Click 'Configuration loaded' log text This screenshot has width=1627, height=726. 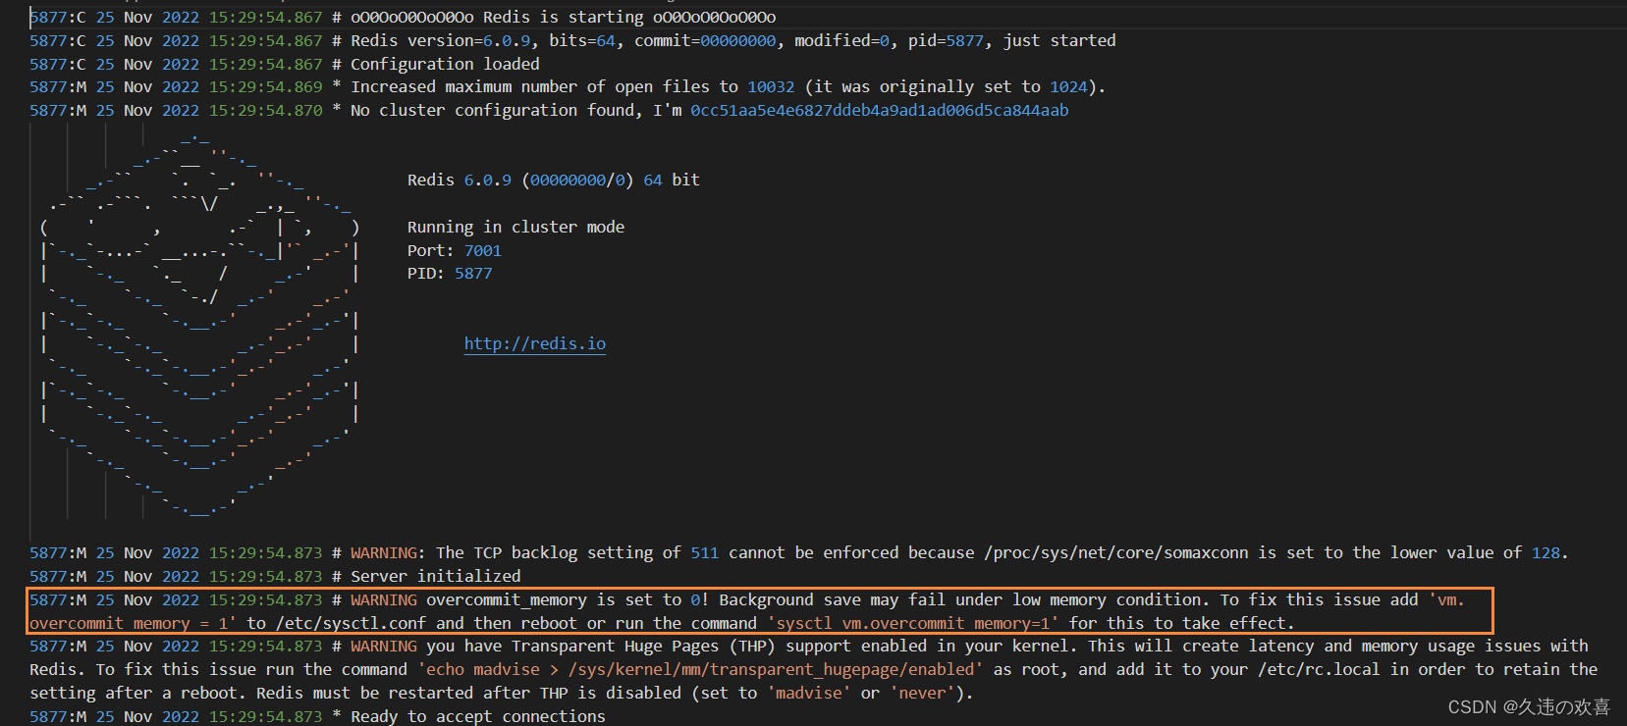point(445,64)
